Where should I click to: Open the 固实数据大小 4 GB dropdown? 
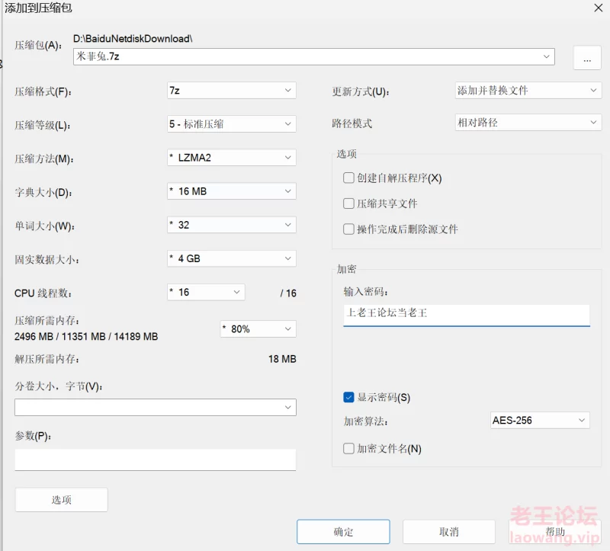232,258
